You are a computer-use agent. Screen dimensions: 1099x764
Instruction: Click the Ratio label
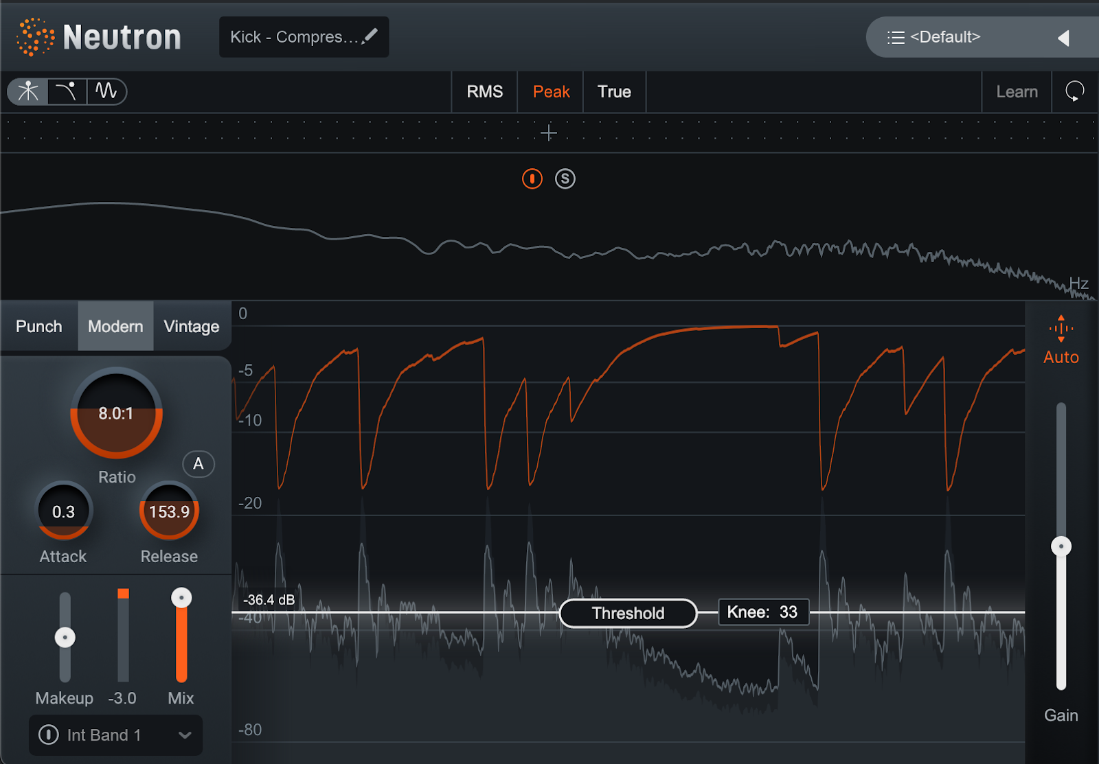[x=117, y=477]
